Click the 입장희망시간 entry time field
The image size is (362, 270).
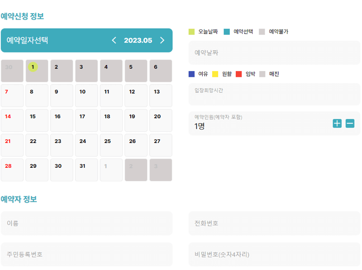pos(274,94)
